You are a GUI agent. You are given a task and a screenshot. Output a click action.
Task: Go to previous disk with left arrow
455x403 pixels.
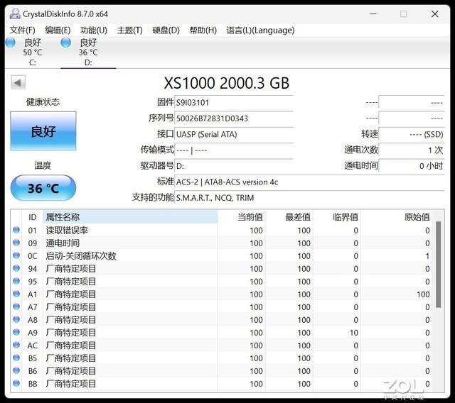point(18,82)
